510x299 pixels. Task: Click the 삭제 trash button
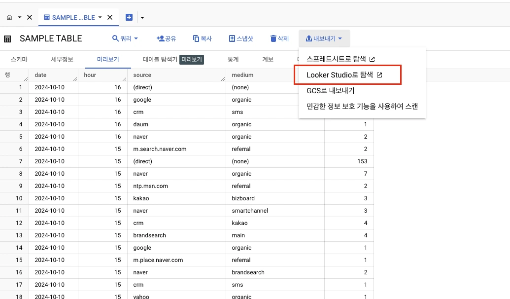tap(279, 38)
